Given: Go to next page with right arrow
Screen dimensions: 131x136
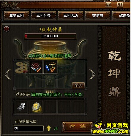Looking at the screenshot, I should tap(92, 74).
